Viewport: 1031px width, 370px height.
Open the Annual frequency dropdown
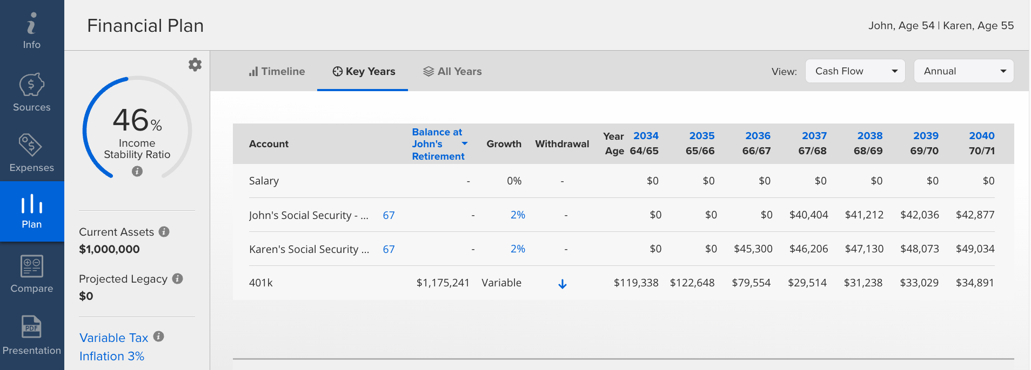click(963, 71)
